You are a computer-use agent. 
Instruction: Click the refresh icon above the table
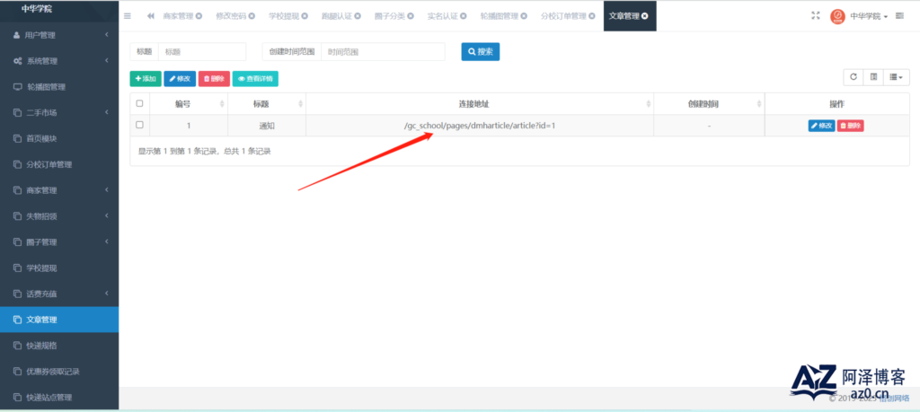pyautogui.click(x=854, y=78)
